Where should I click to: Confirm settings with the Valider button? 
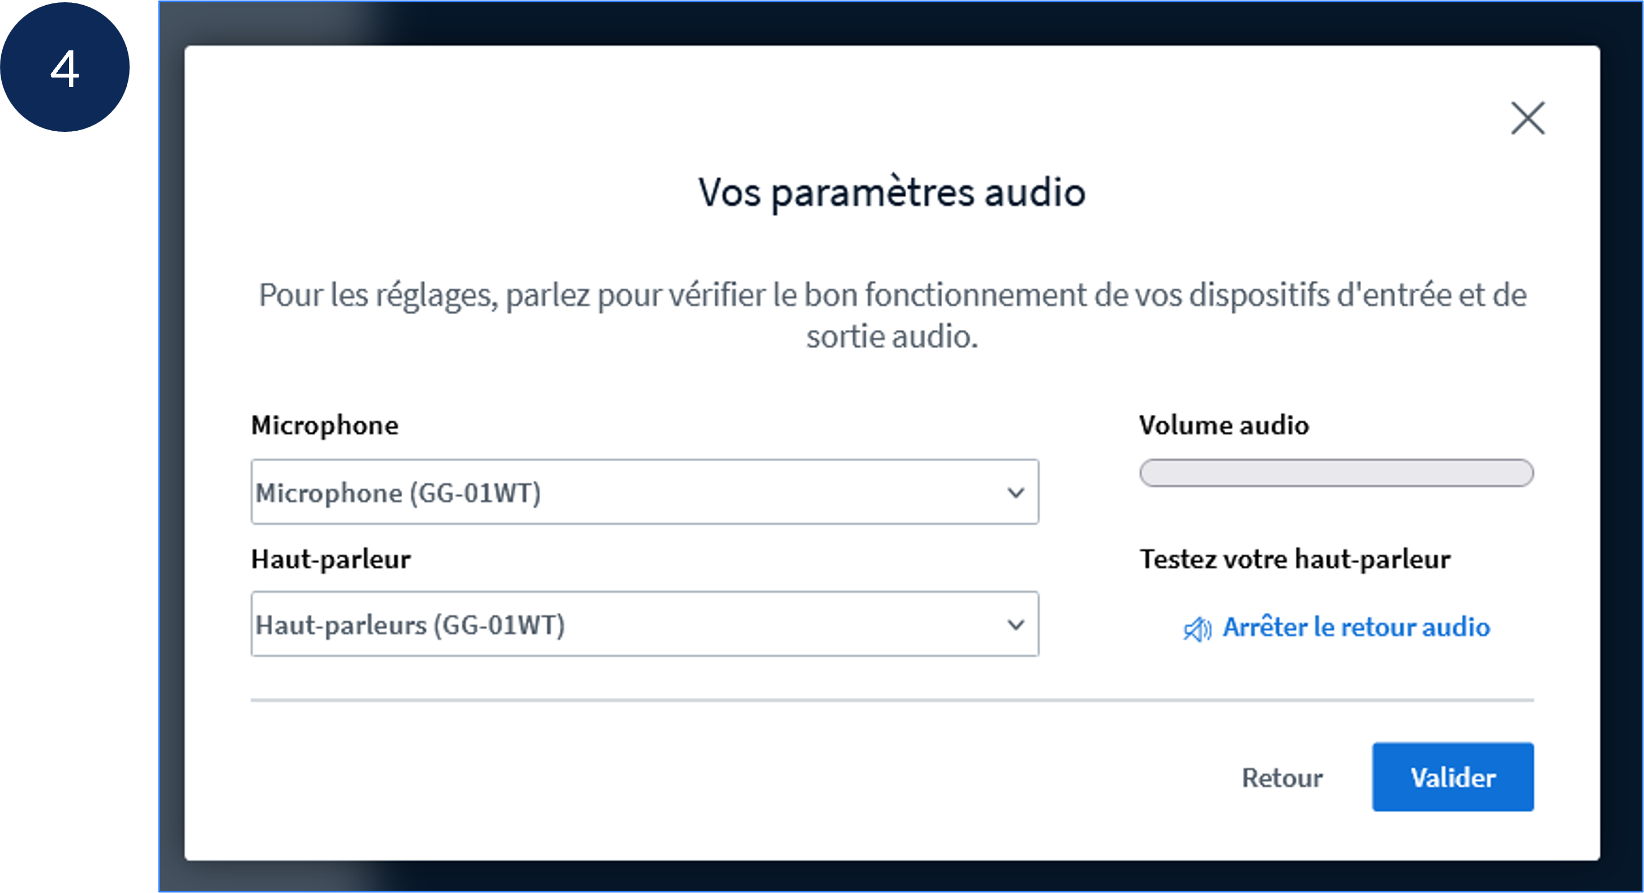click(1453, 777)
